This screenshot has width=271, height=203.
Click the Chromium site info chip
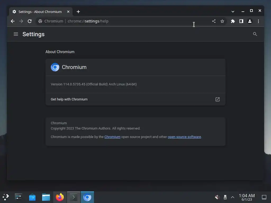[51, 21]
